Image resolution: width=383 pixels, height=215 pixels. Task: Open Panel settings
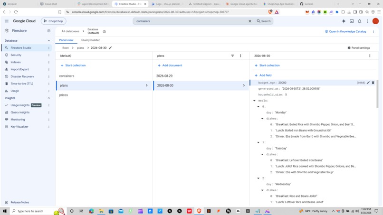pyautogui.click(x=359, y=48)
